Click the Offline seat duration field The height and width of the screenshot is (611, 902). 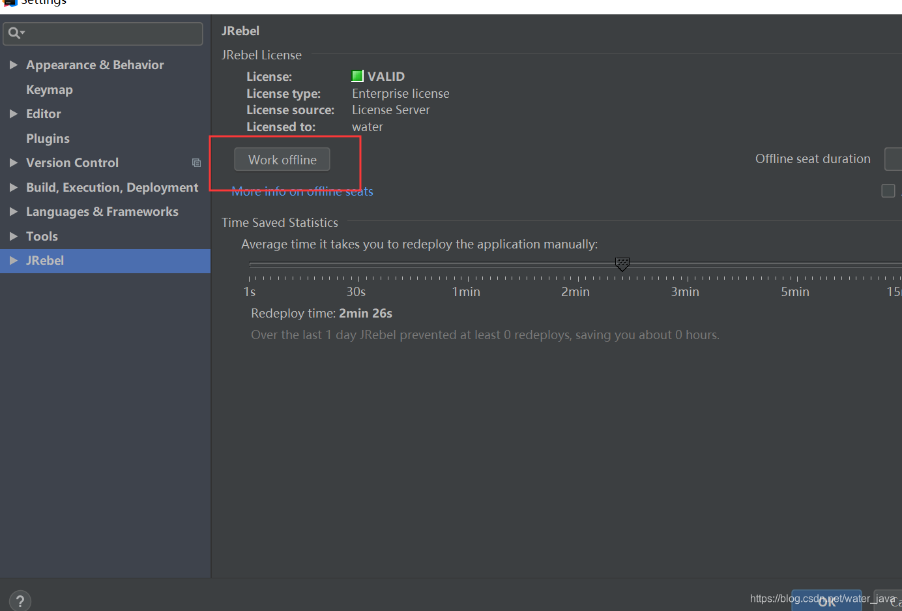(x=894, y=159)
